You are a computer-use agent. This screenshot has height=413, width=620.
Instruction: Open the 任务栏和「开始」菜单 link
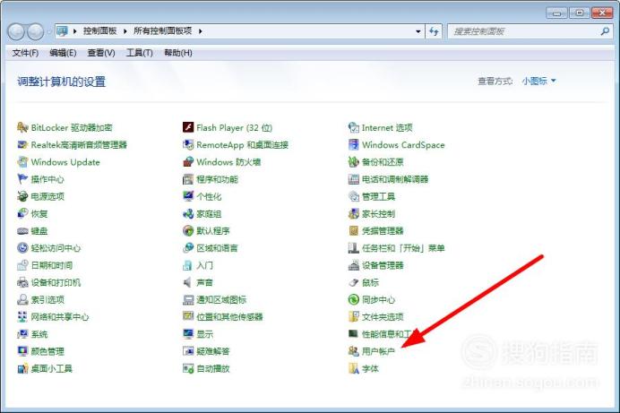click(403, 248)
